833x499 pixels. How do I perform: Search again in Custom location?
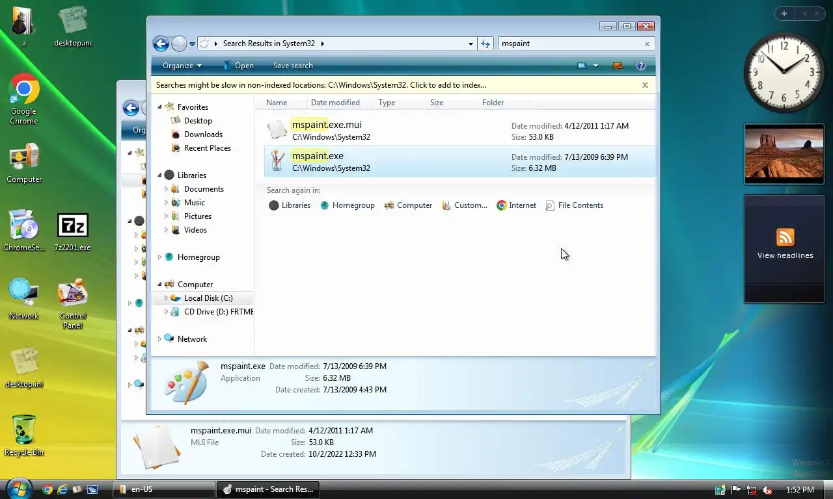(465, 205)
